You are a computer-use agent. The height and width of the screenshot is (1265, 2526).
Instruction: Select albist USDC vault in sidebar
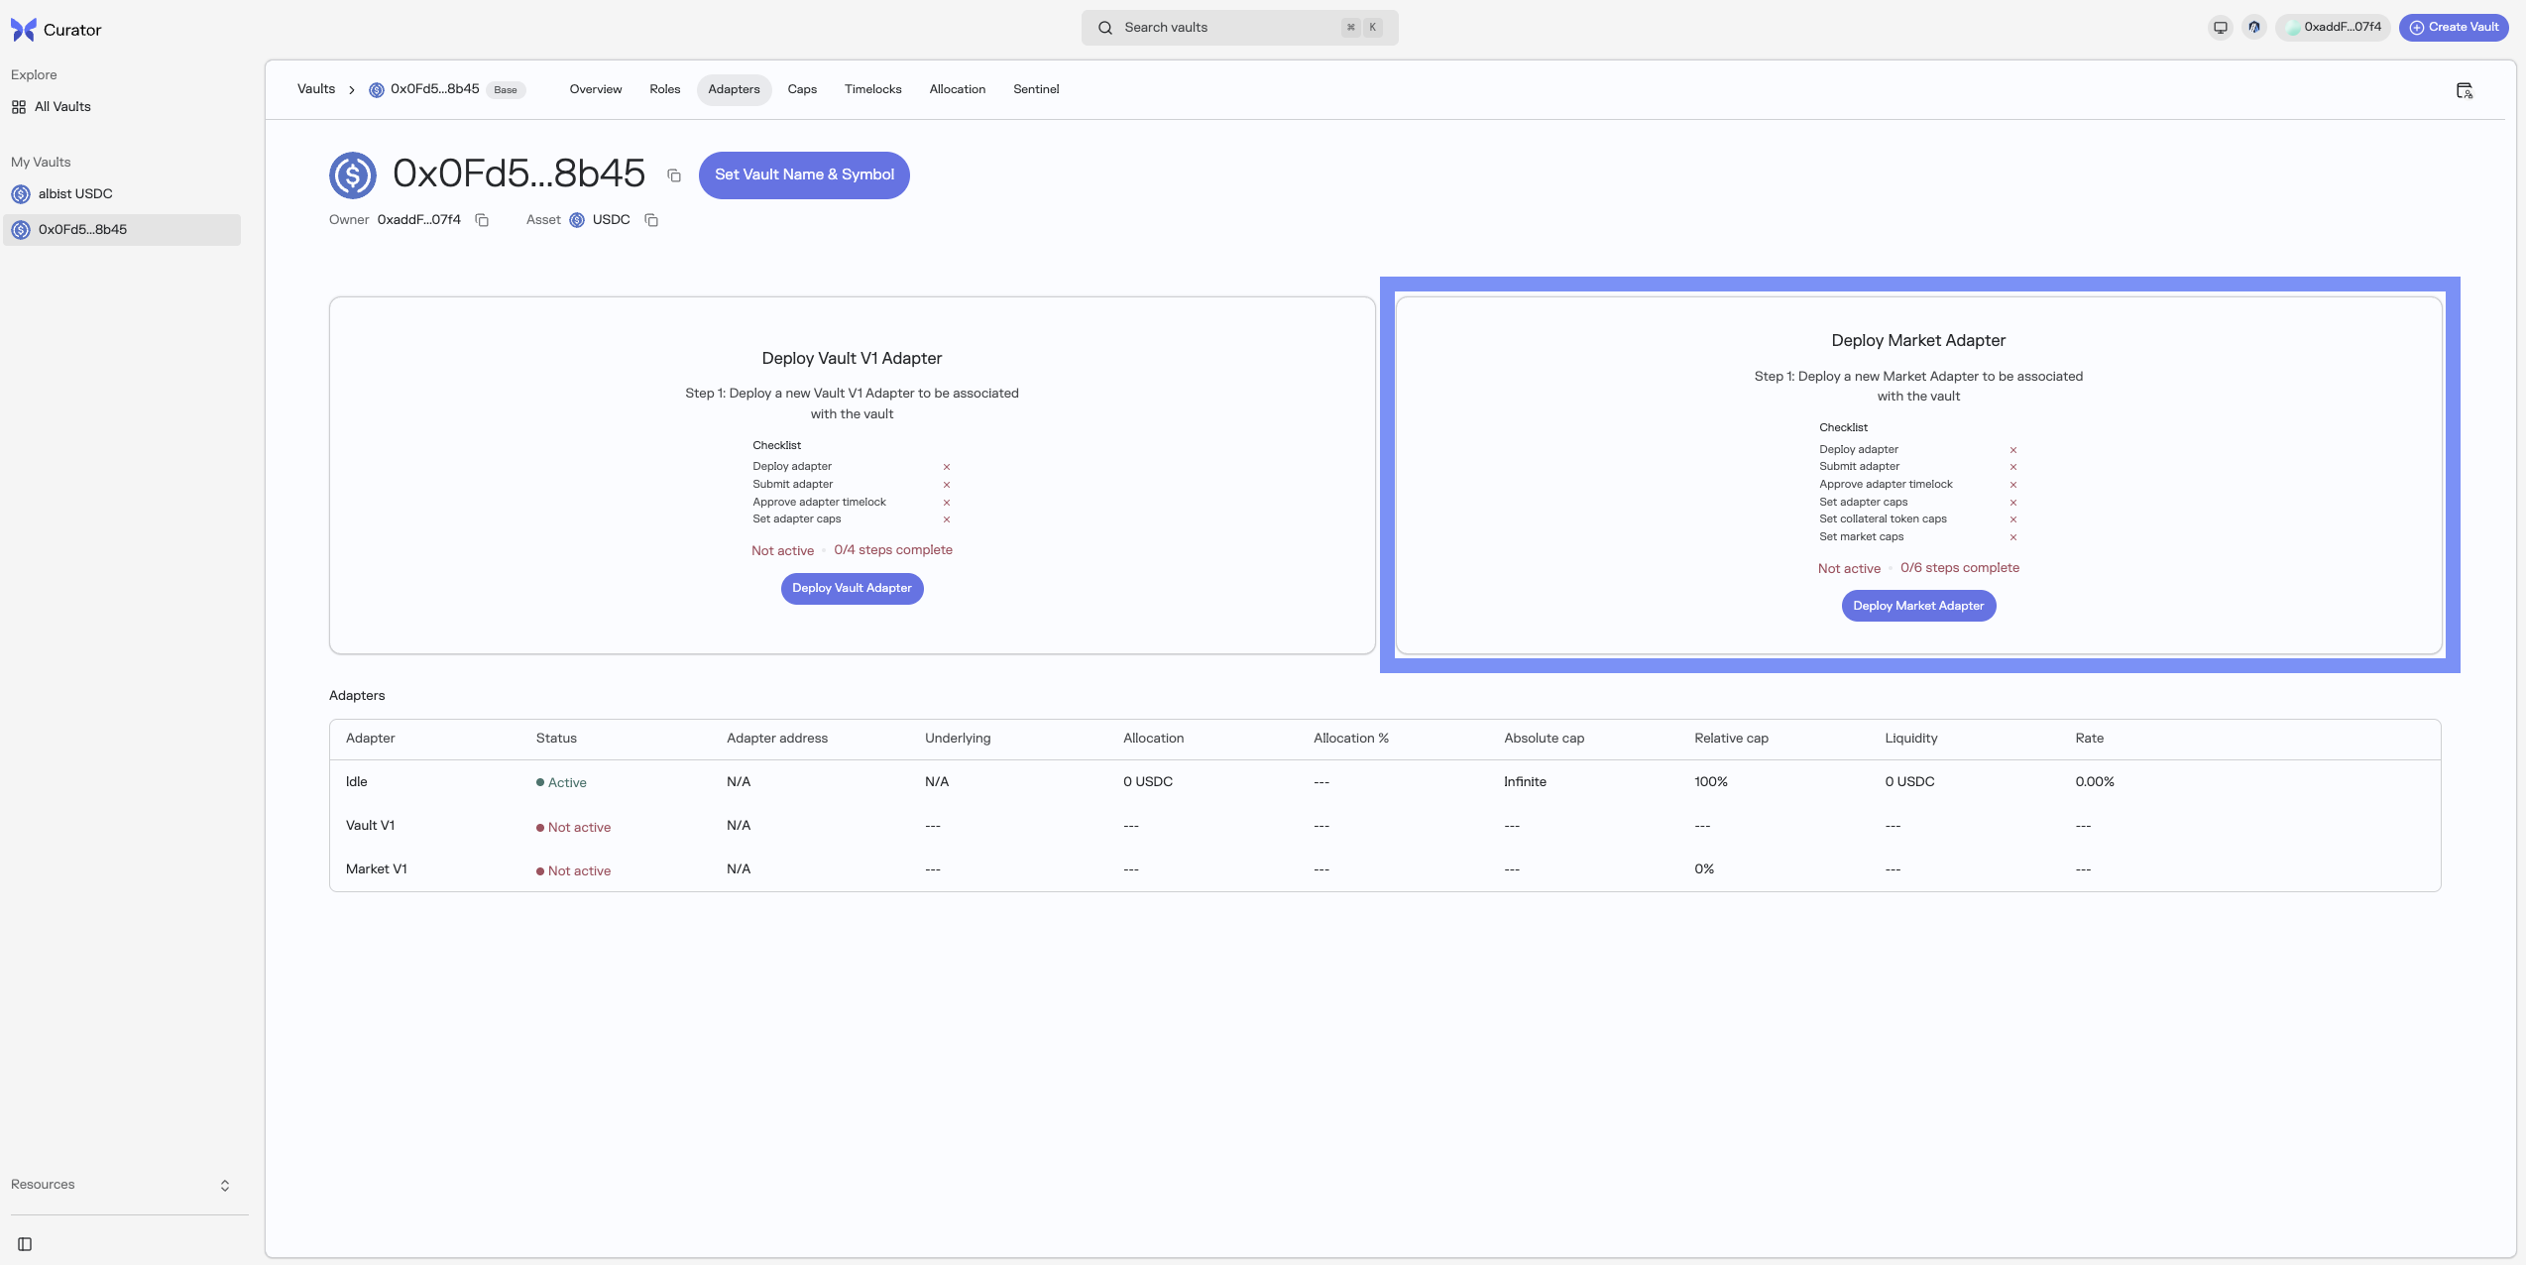point(74,194)
